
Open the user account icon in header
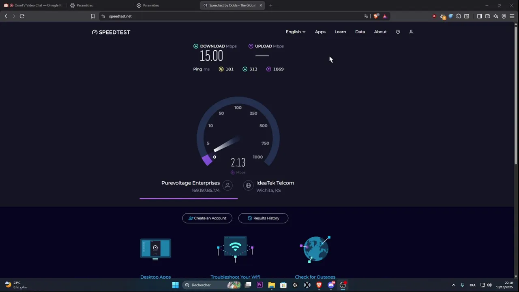point(411,32)
